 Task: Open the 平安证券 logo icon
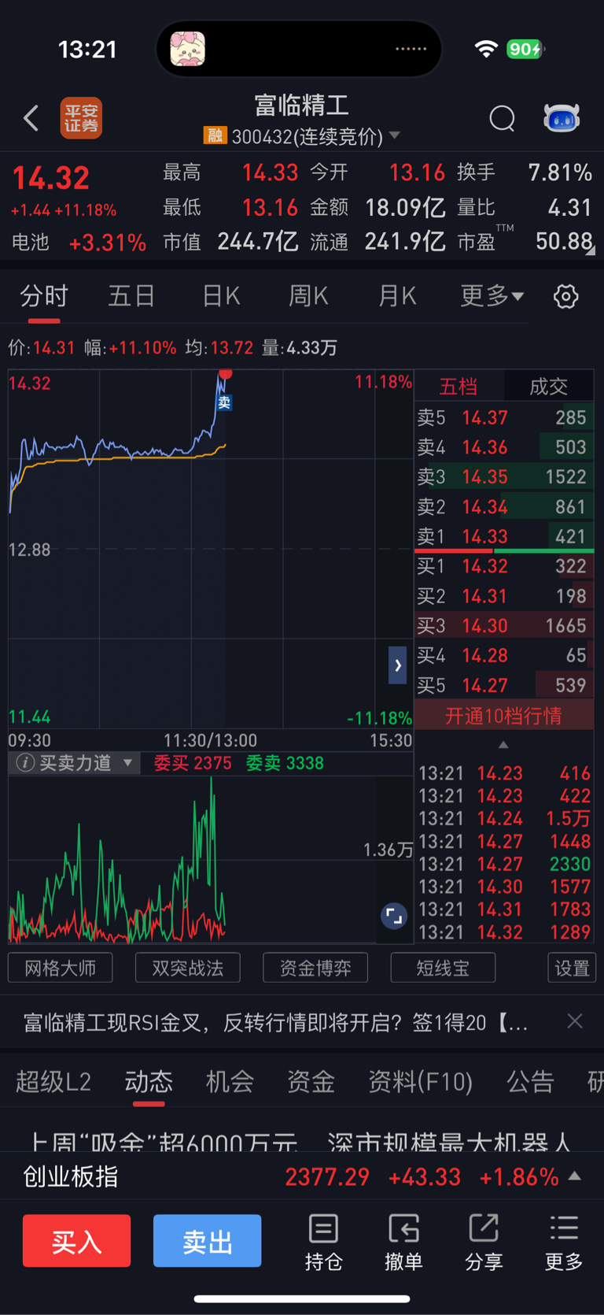tap(82, 119)
